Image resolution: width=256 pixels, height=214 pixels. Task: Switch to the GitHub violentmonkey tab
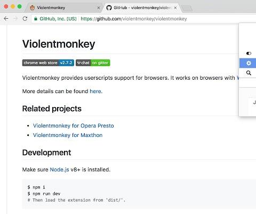(x=141, y=8)
